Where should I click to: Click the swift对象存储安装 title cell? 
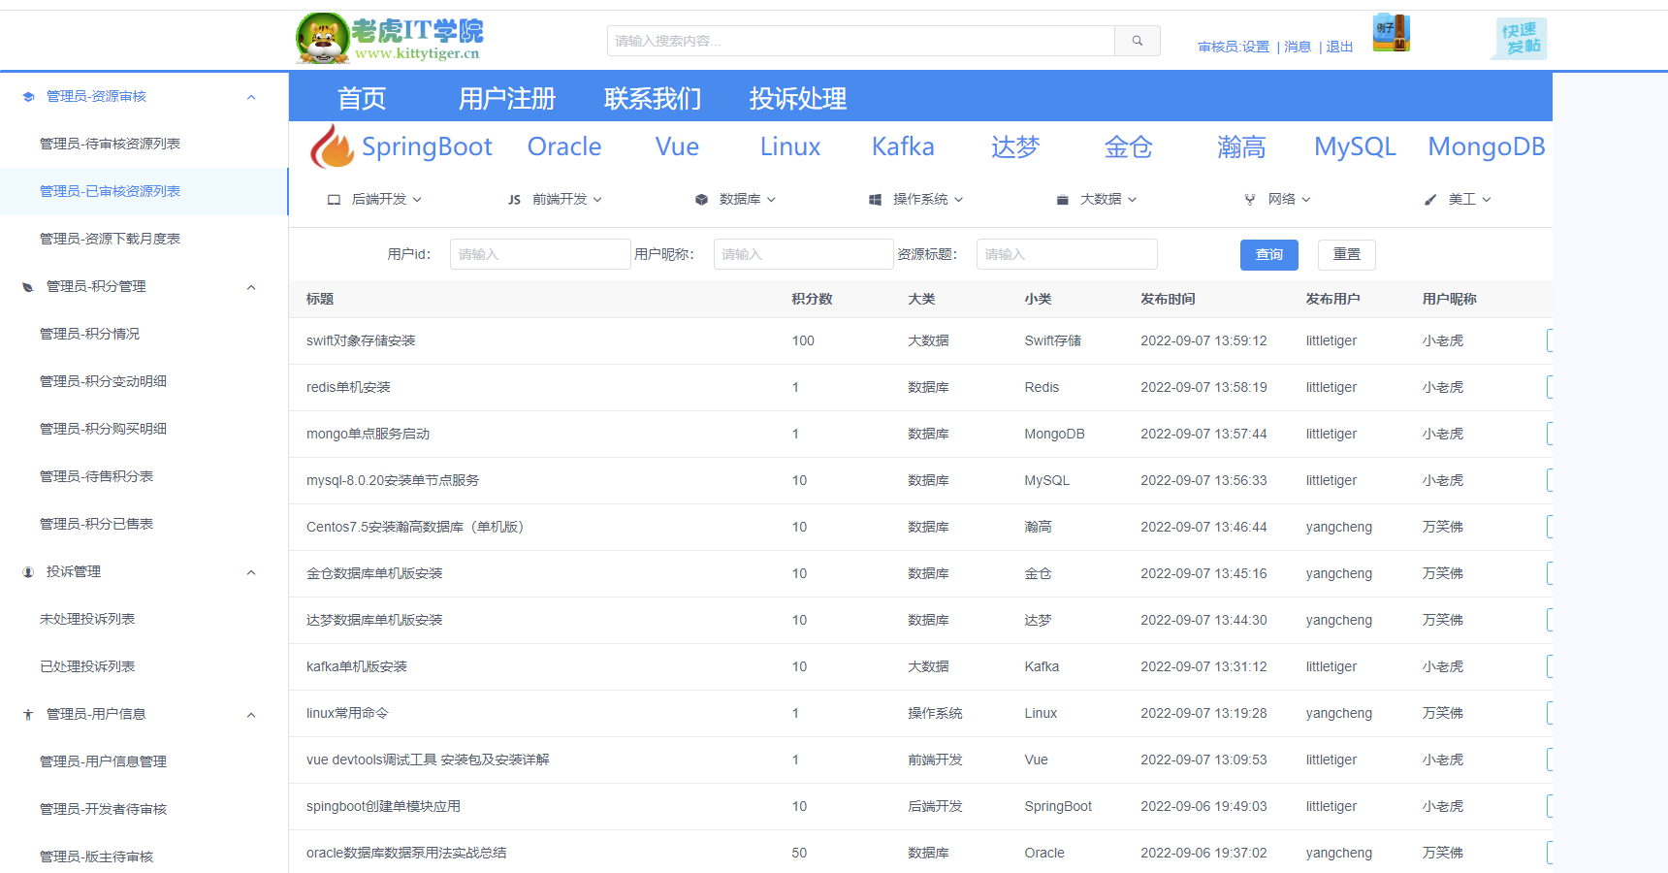(361, 341)
